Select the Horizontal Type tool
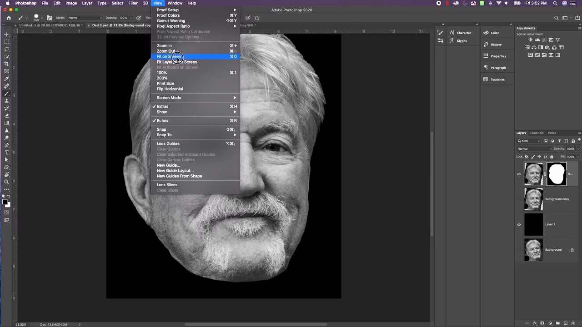582x327 pixels. (x=6, y=153)
